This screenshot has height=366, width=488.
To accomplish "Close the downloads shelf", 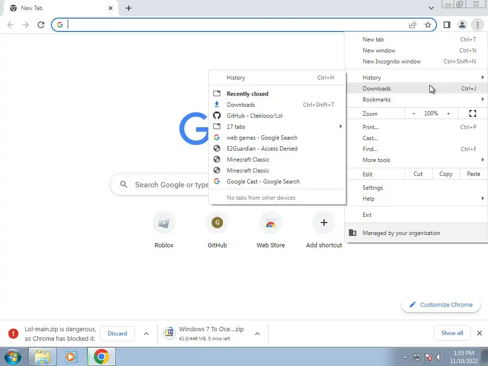I will [x=479, y=333].
